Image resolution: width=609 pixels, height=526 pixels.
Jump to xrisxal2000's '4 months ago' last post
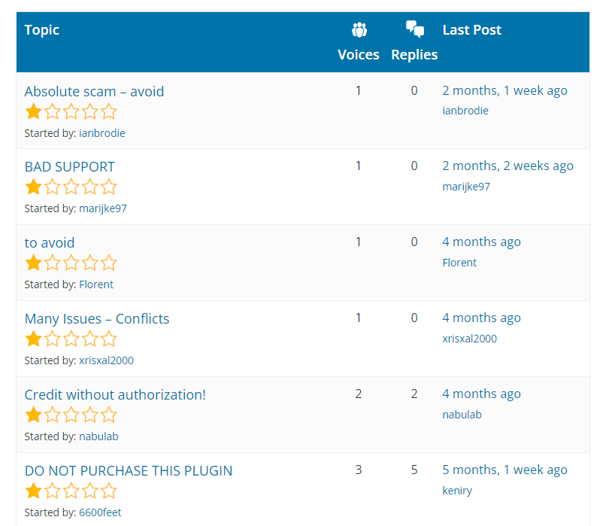click(x=481, y=318)
